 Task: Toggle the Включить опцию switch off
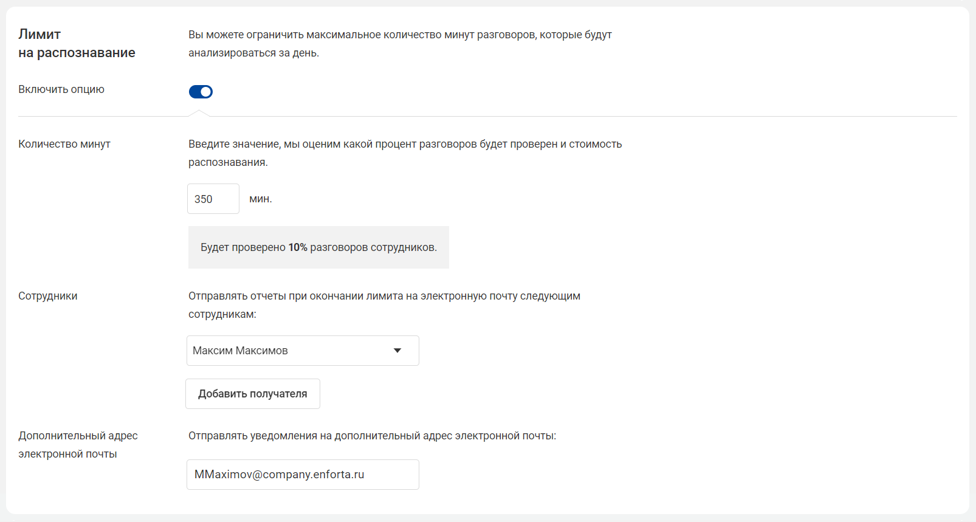[201, 92]
